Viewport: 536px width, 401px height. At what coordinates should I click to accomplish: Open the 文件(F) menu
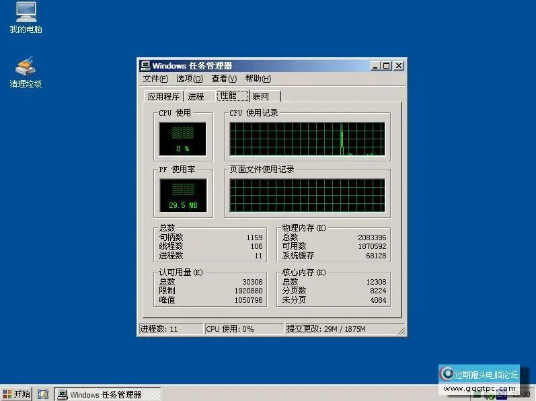155,79
